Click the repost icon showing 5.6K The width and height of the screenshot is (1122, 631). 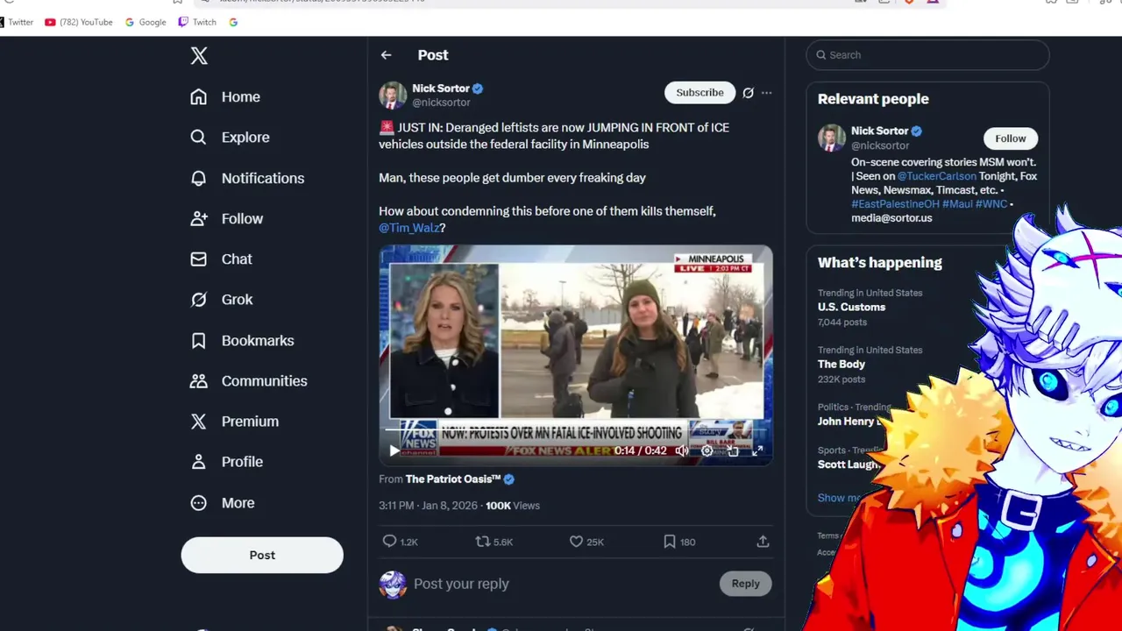[482, 542]
